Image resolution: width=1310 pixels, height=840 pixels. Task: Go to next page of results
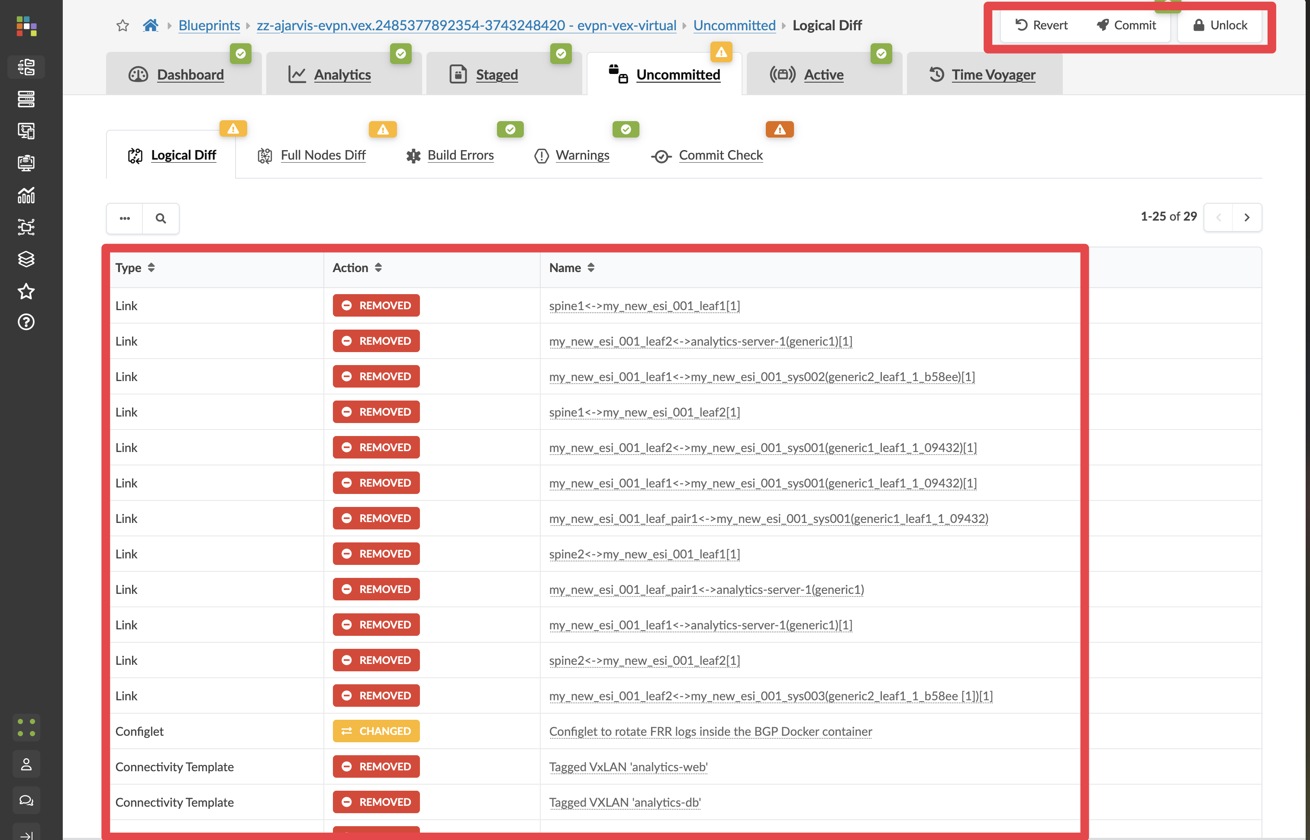point(1247,217)
